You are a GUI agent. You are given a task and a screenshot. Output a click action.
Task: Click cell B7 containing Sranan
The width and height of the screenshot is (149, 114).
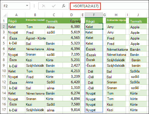click(35, 54)
